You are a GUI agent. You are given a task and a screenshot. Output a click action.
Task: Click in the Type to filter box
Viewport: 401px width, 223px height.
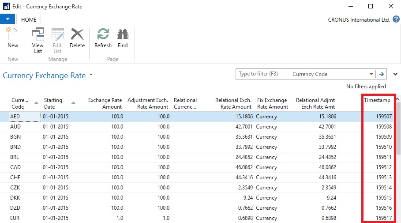coord(262,74)
